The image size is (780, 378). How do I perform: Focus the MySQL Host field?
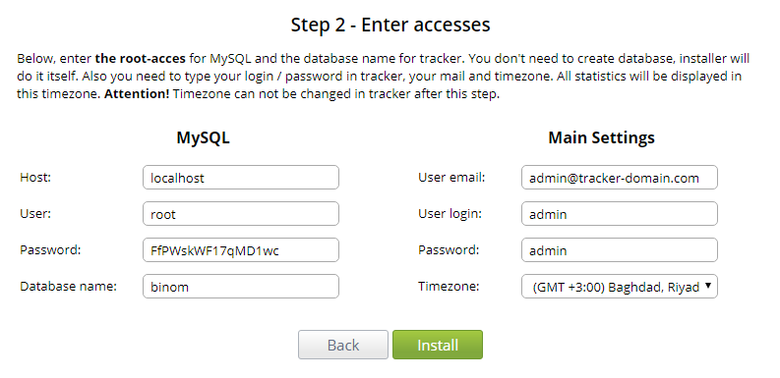pos(241,178)
